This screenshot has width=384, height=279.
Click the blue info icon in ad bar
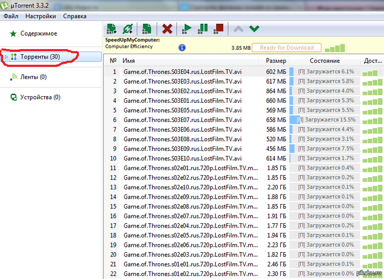(182, 48)
